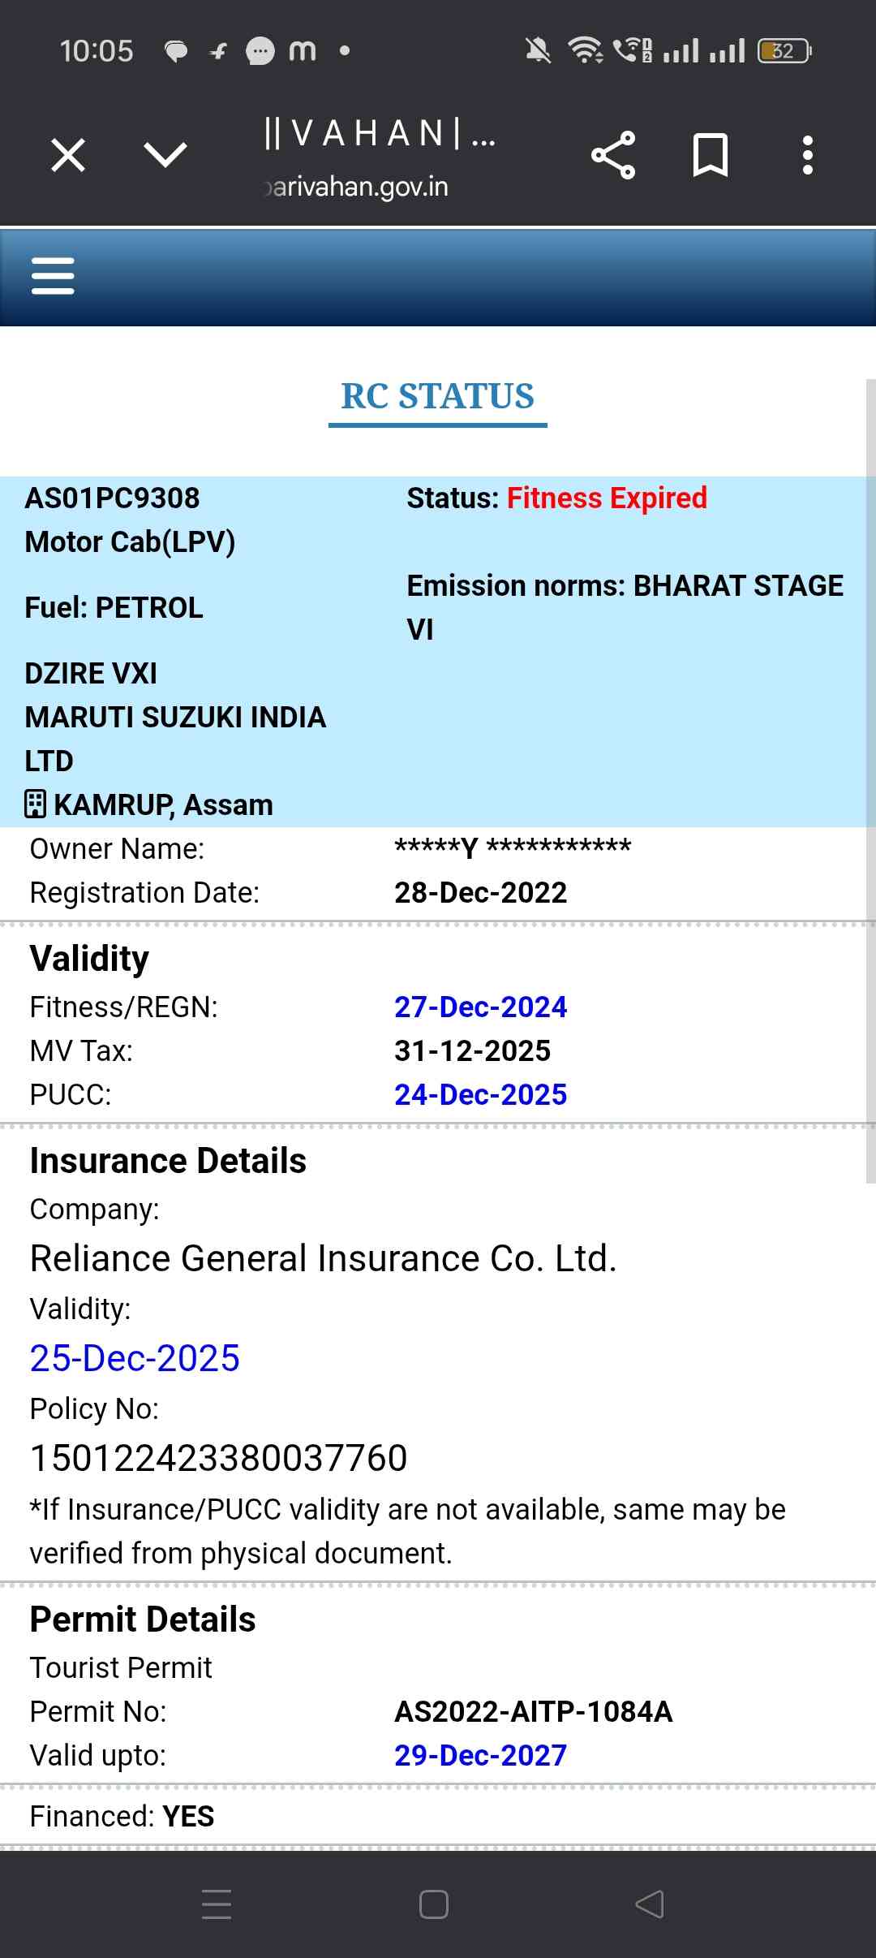Tap insurance validity date 25-Dec-2025
Screen dimensions: 876x1958
point(135,1358)
